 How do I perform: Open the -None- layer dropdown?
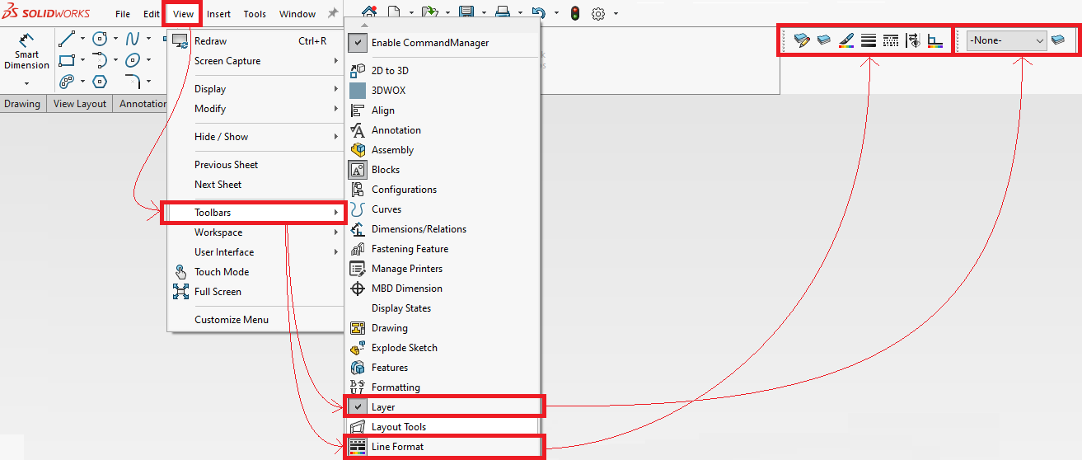click(x=1006, y=40)
